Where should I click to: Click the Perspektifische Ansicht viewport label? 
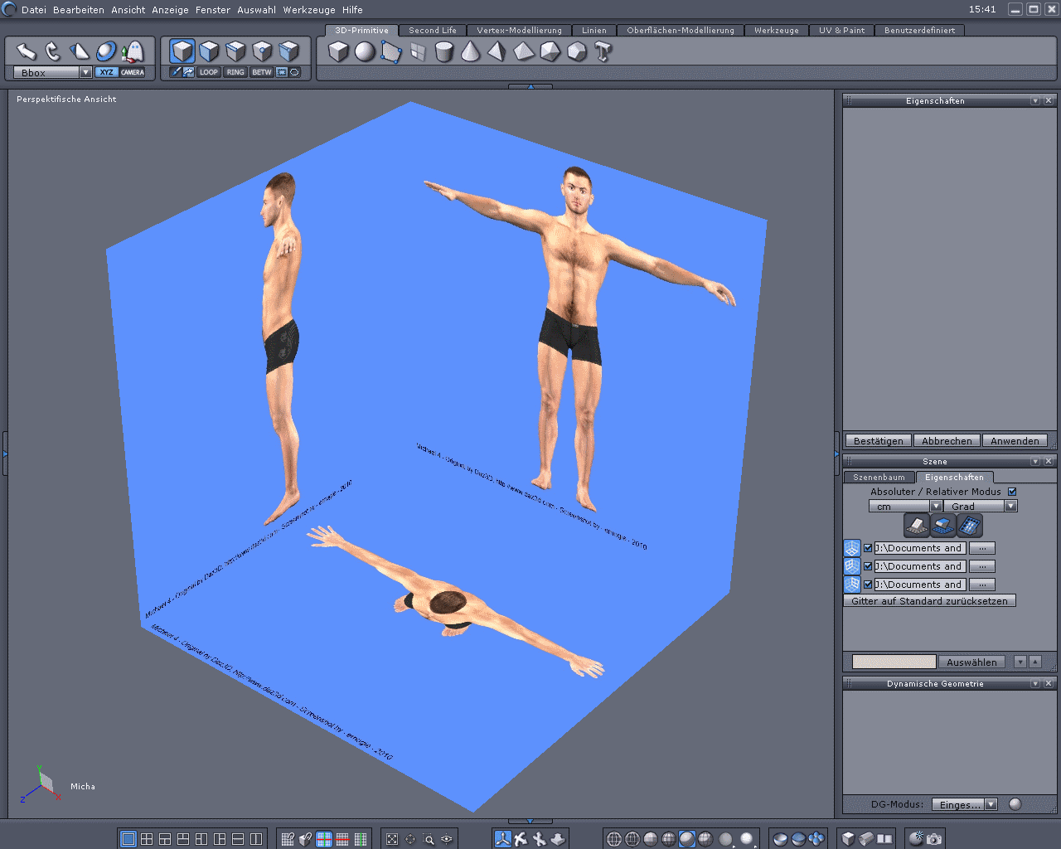point(66,99)
